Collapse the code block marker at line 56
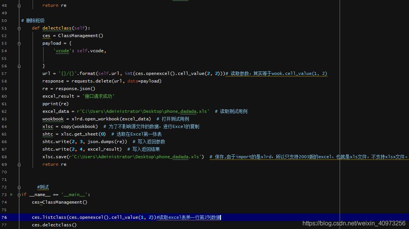This screenshot has width=409, height=229. tap(19, 65)
